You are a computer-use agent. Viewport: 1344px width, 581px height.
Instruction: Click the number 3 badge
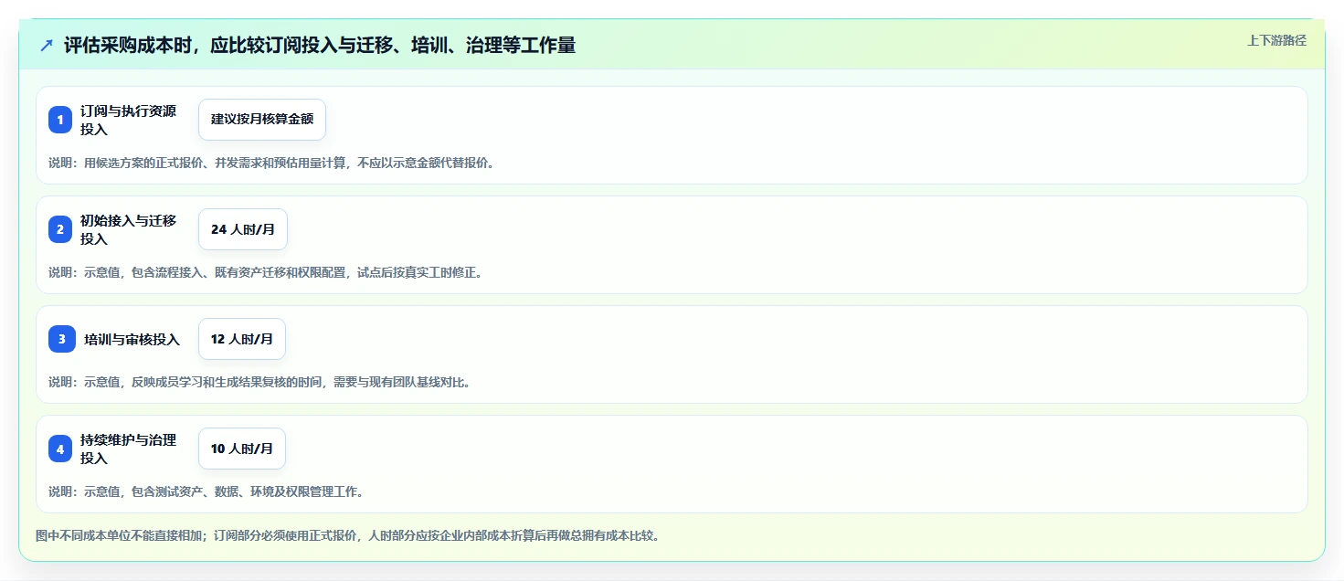click(x=62, y=339)
